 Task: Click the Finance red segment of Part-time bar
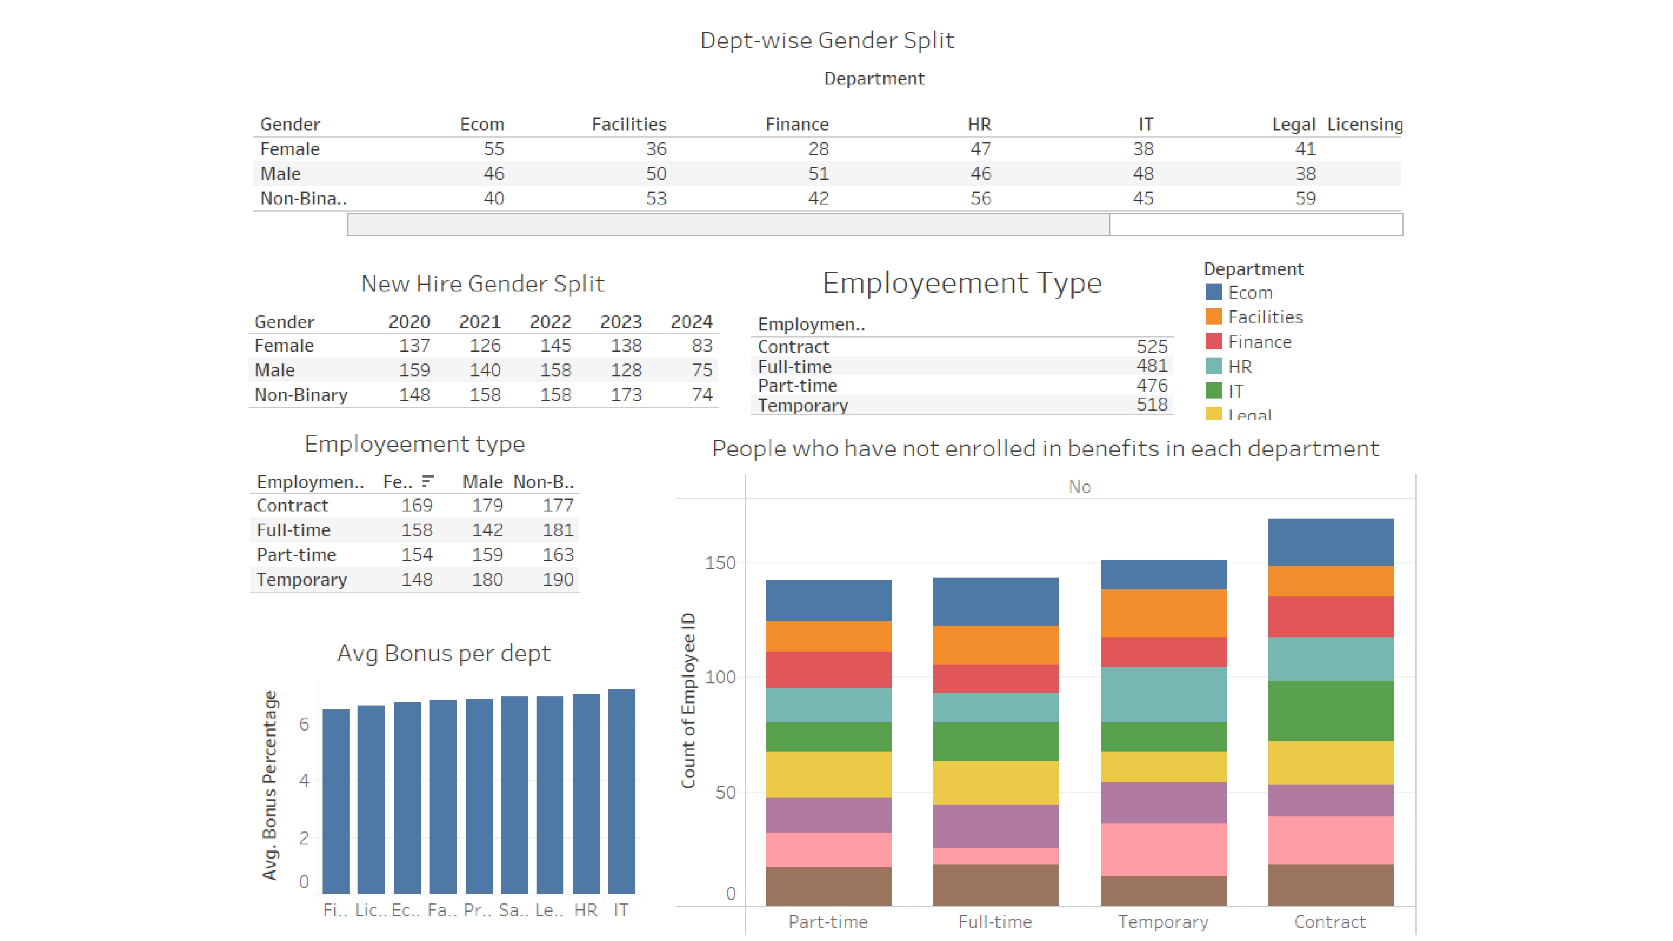tap(828, 670)
